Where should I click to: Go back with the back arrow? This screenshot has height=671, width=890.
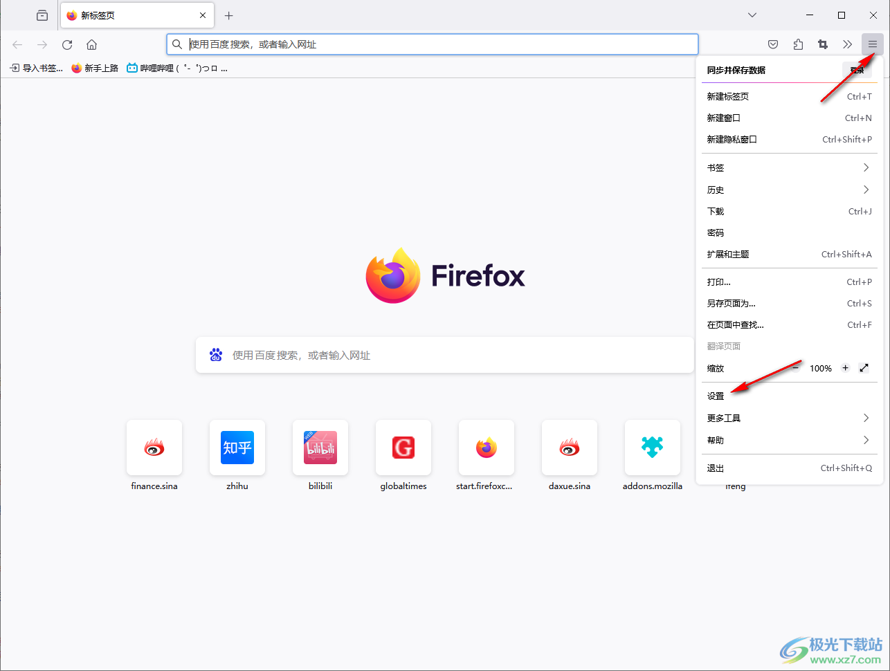click(17, 44)
